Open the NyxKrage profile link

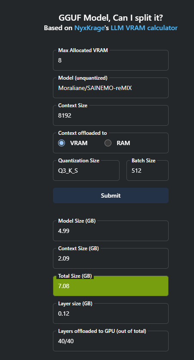pyautogui.click(x=89, y=28)
